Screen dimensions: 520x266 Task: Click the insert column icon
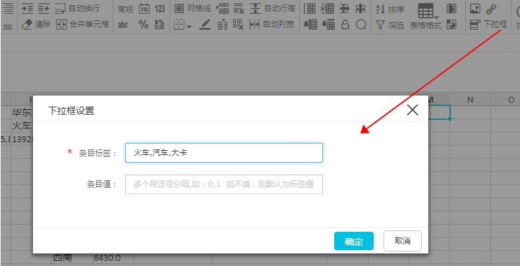(x=223, y=24)
